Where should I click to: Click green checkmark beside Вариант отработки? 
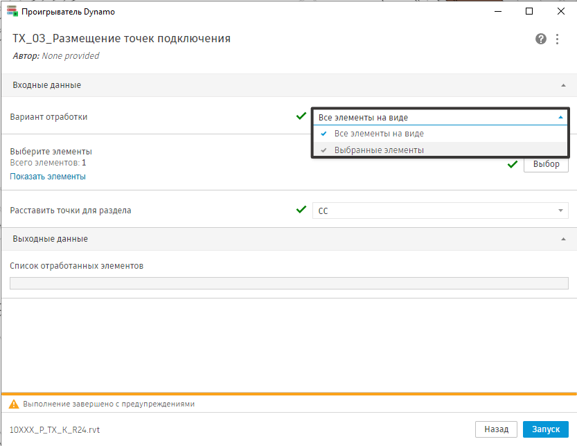pyautogui.click(x=301, y=116)
